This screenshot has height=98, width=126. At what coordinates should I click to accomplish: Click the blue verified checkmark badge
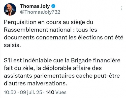pyautogui.click(x=53, y=6)
